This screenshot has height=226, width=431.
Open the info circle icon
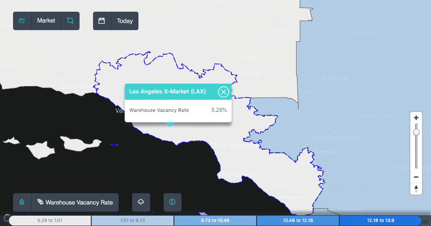point(172,202)
